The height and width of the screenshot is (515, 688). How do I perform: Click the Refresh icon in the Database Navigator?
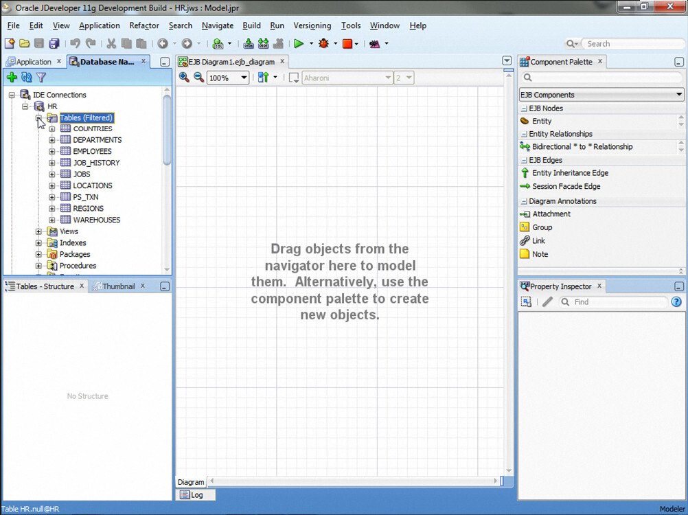click(26, 77)
